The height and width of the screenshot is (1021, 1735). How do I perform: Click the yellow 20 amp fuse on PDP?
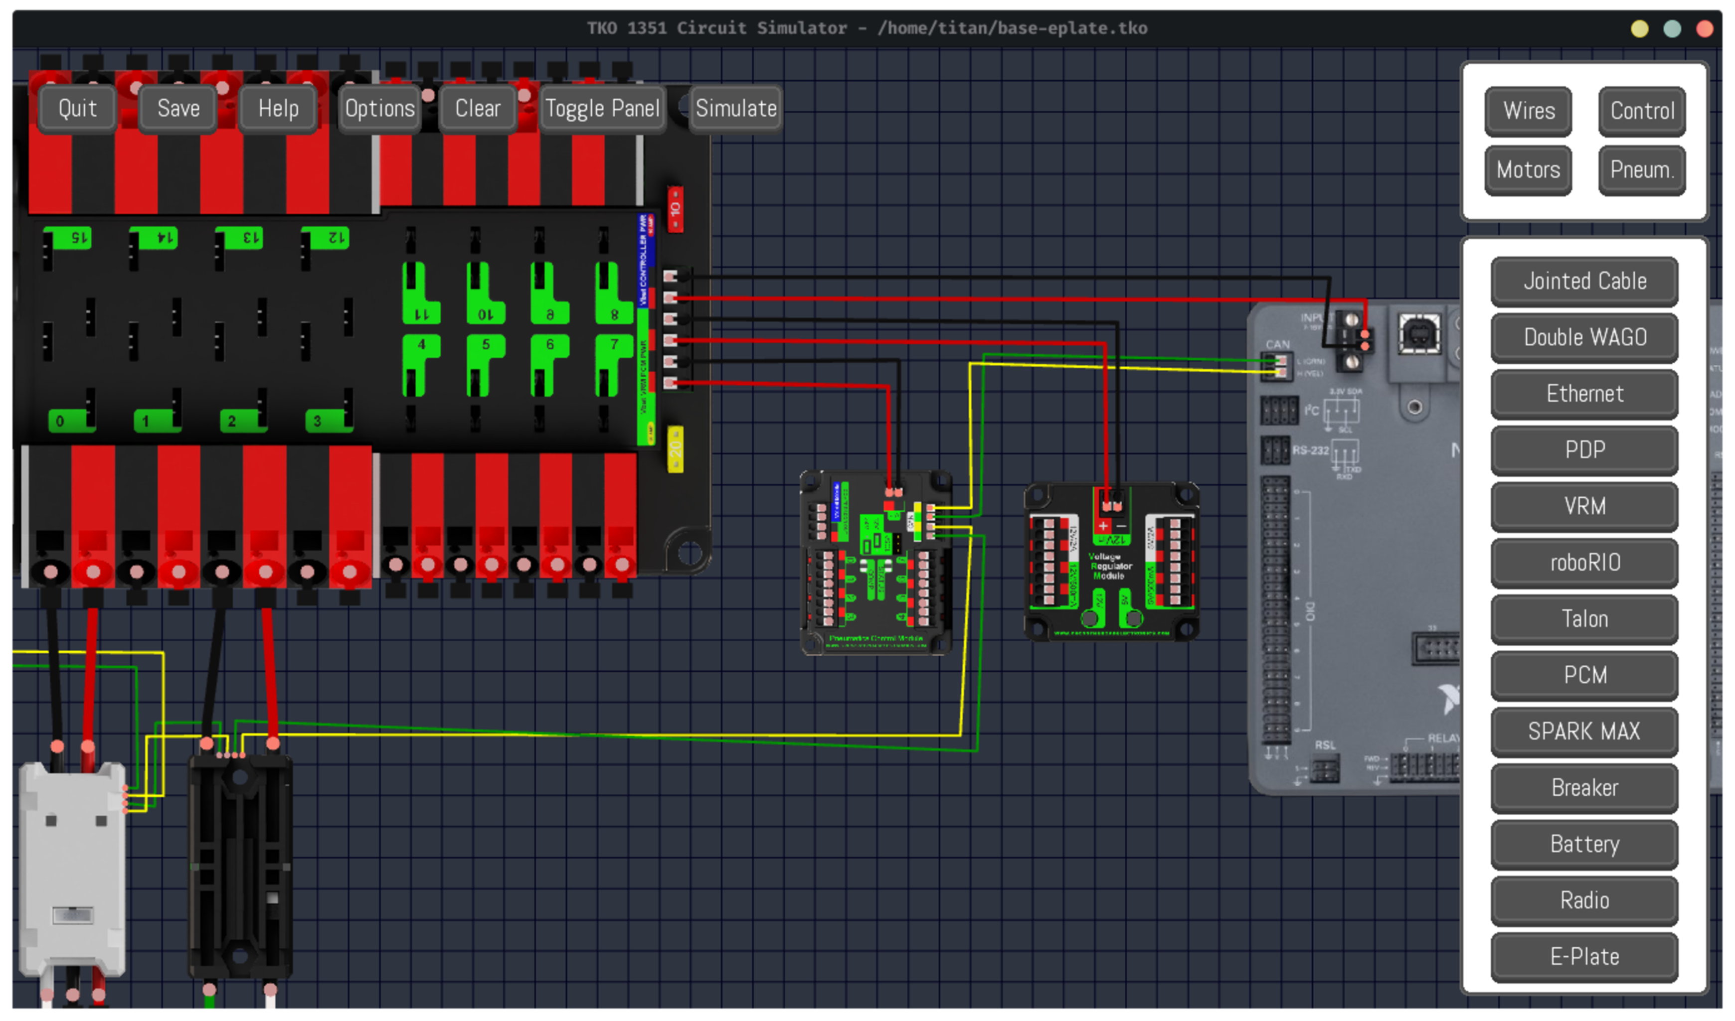[676, 450]
